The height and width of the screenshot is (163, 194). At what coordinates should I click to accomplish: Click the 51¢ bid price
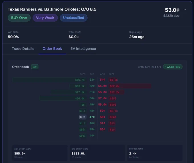pos(92,92)
